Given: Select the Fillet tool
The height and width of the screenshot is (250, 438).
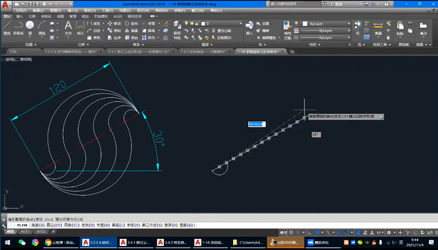Looking at the screenshot, I should coord(148,30).
